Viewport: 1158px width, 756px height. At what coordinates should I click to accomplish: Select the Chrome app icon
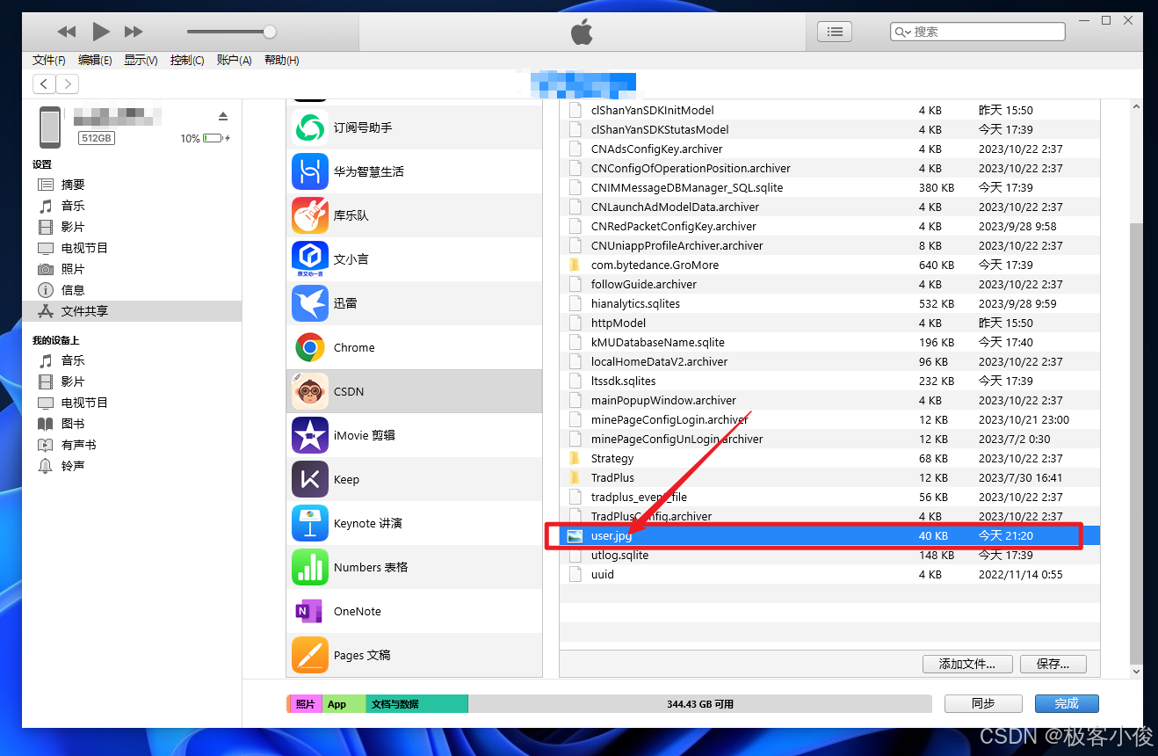310,347
